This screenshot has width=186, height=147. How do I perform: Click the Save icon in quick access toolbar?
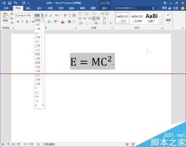pyautogui.click(x=10, y=3)
